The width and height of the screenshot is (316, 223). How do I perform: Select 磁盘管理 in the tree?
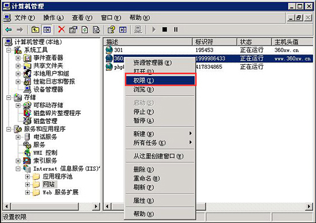pos(45,121)
